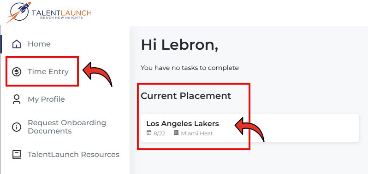368x174 pixels.
Task: Click the TalentLaunch Resources book icon
Action: [x=17, y=155]
